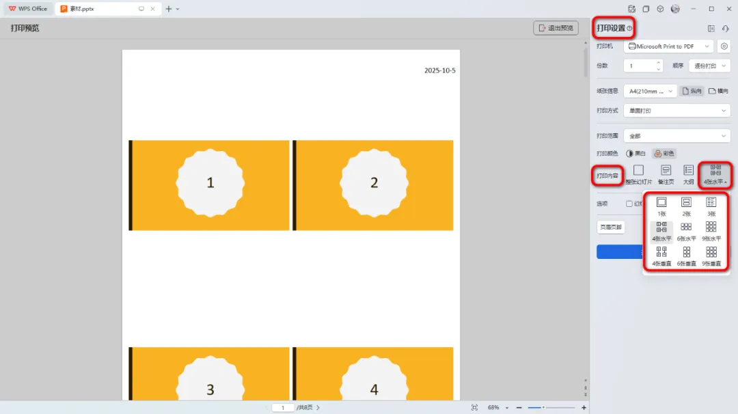Select the 2张 handout layout
The image size is (738, 414).
coord(686,206)
